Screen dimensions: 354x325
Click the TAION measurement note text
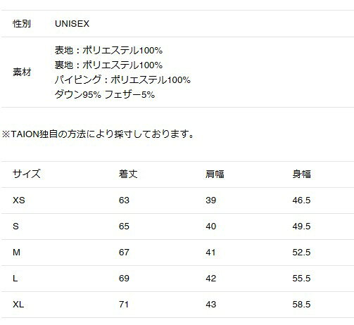[99, 134]
